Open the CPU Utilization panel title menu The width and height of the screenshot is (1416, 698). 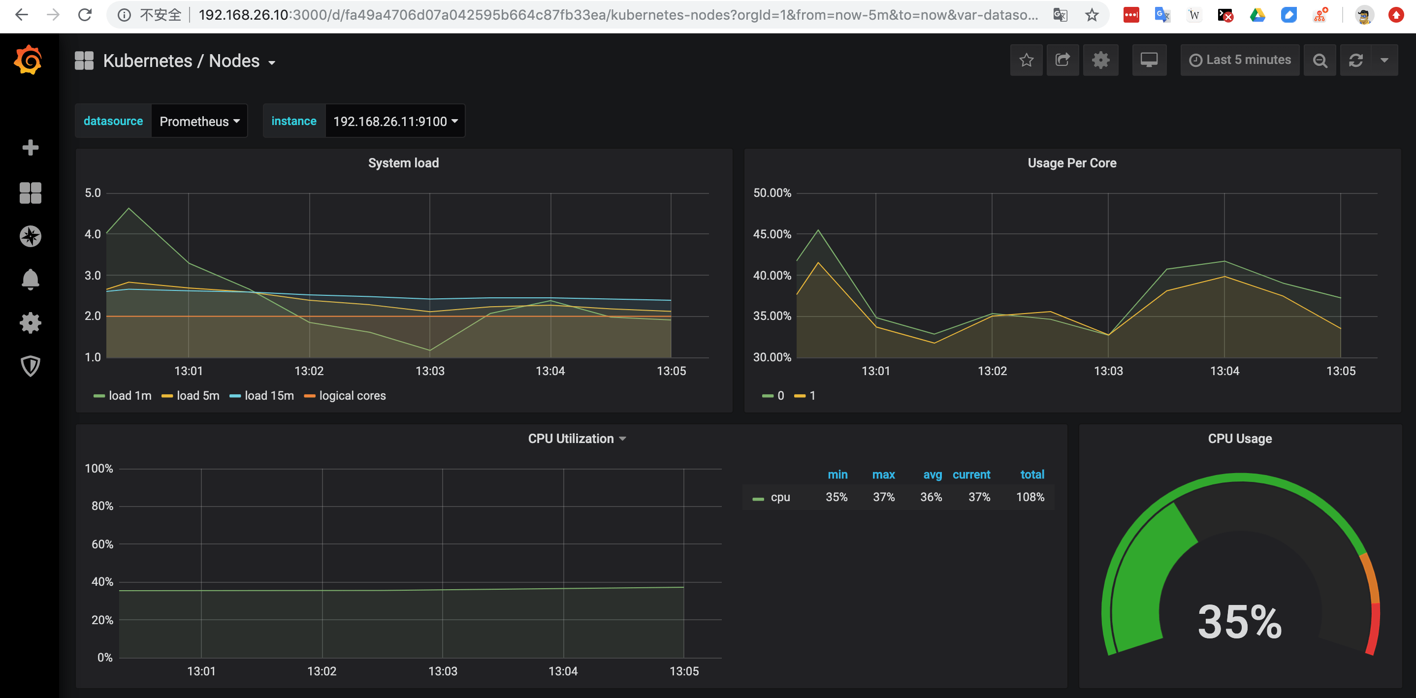click(x=577, y=439)
